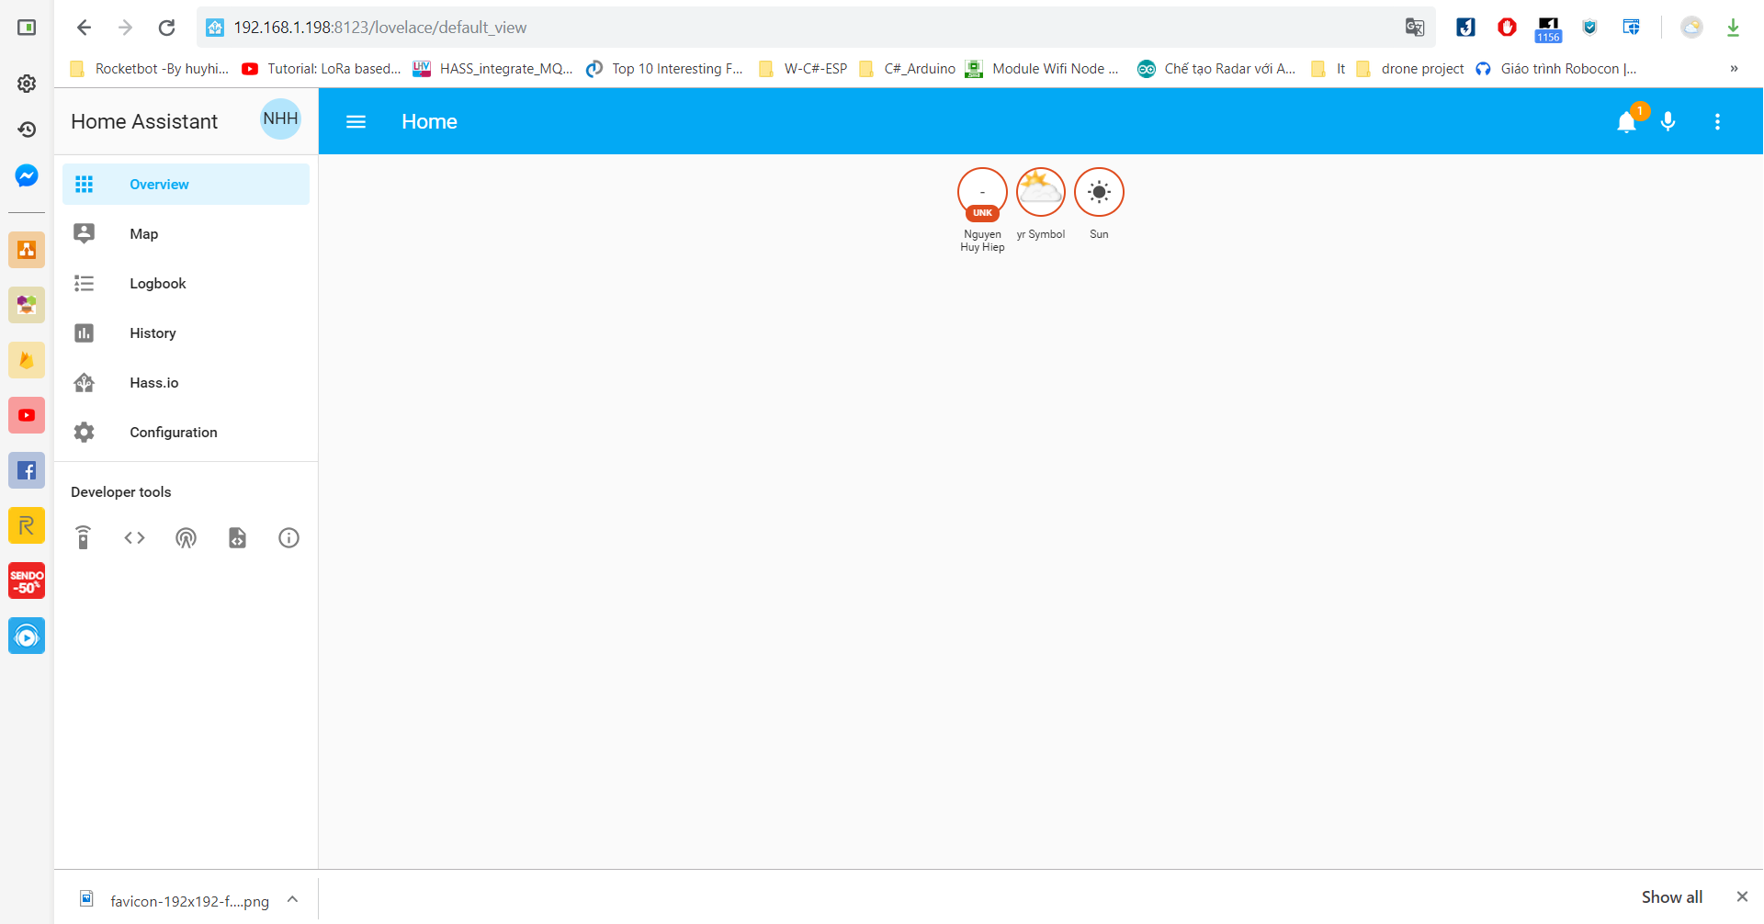This screenshot has height=924, width=1764.
Task: Open Info developer tool circle icon
Action: coord(288,537)
